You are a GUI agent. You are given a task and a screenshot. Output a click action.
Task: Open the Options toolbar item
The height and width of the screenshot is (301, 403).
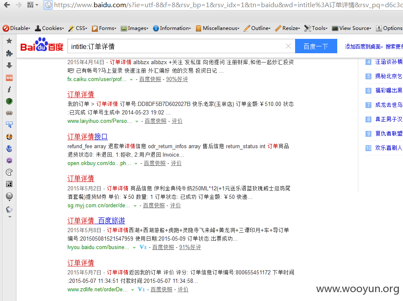389,28
